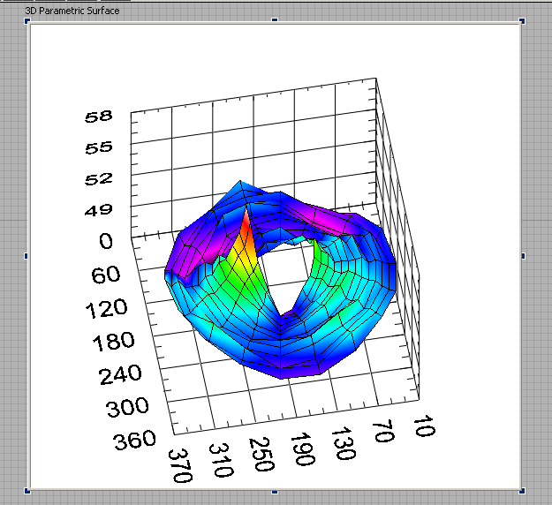This screenshot has width=552, height=505.
Task: Click the axis value '60'
Action: tap(106, 275)
